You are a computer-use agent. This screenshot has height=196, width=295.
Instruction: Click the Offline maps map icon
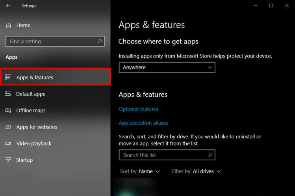[x=8, y=111]
